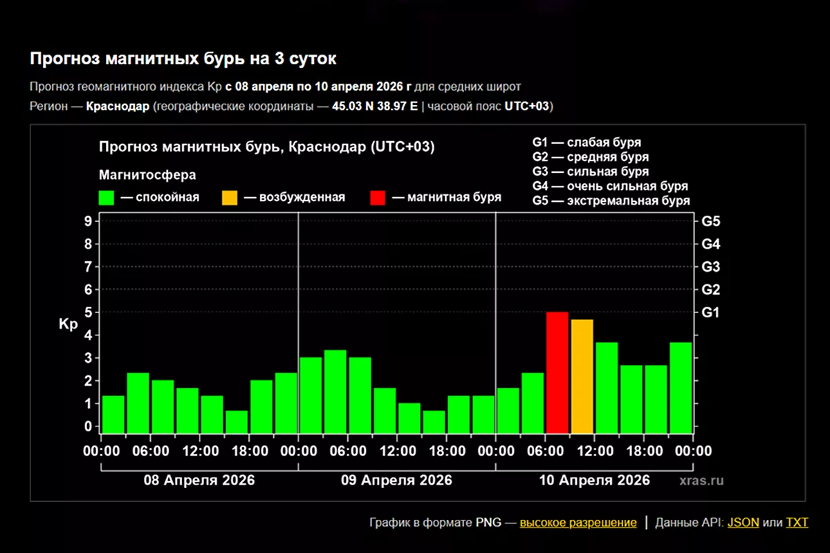Click the tallest green bar on 09 April
The image size is (830, 553).
335,391
